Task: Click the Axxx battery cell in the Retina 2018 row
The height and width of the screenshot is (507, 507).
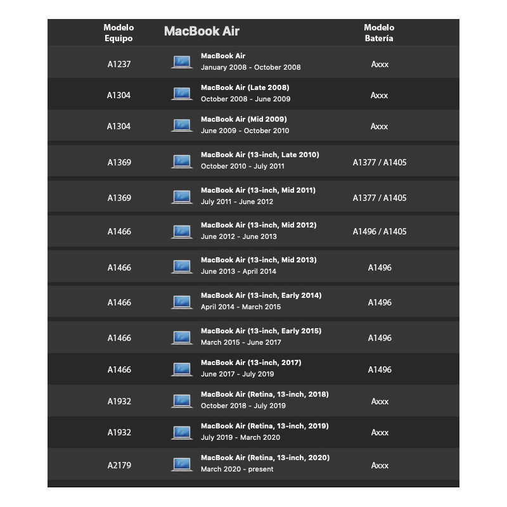Action: [x=380, y=402]
